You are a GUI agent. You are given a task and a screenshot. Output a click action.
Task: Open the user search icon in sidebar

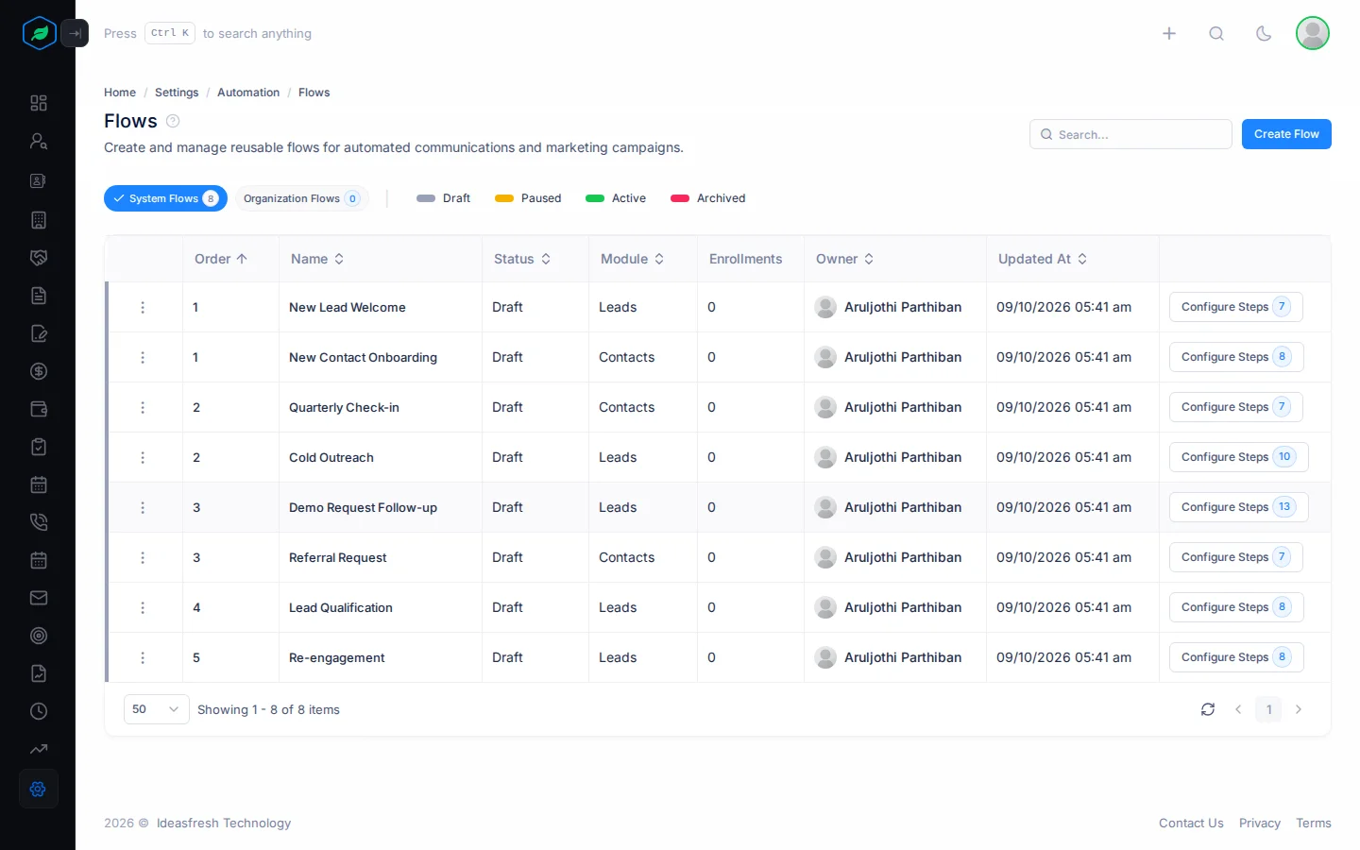click(39, 142)
